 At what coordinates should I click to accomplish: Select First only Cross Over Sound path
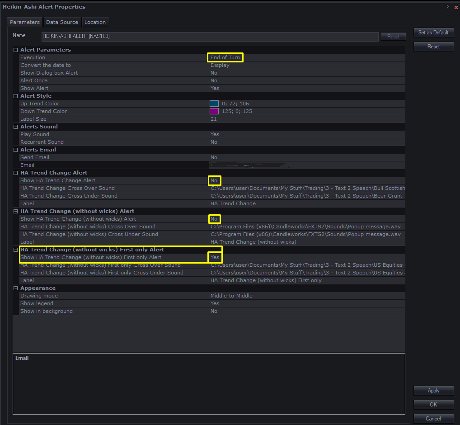[x=307, y=265]
